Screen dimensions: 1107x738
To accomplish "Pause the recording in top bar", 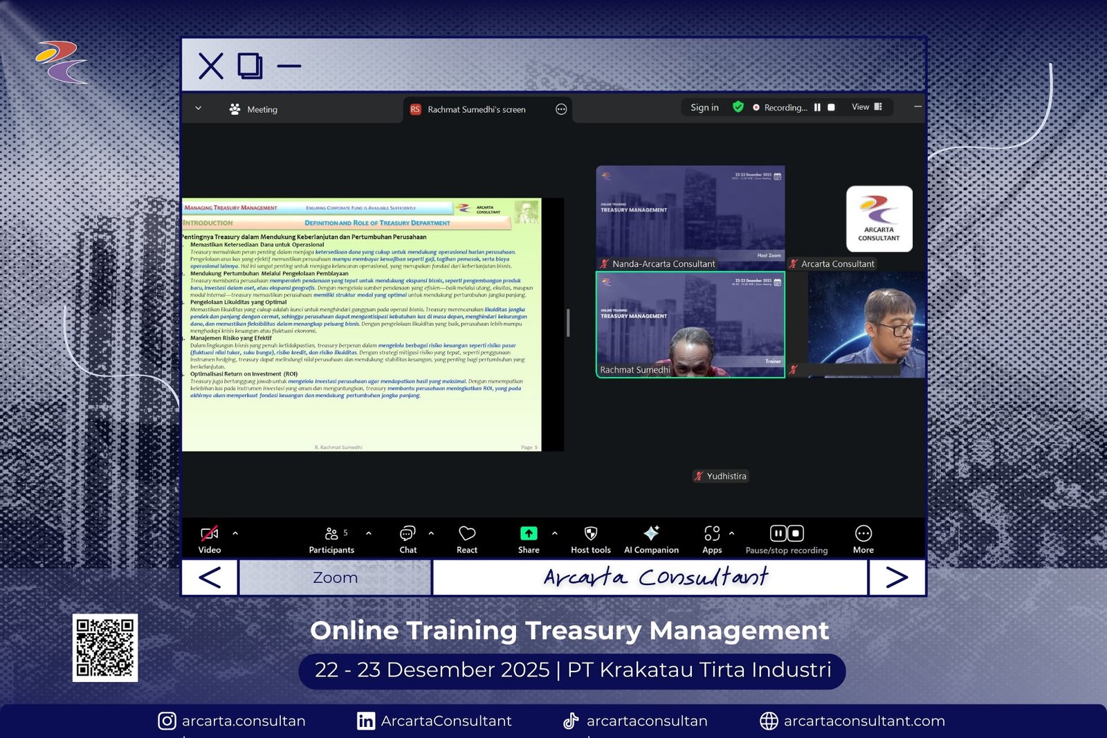I will click(817, 108).
